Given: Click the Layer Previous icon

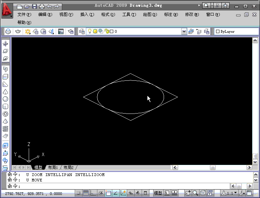Looking at the screenshot, I should 199,31.
